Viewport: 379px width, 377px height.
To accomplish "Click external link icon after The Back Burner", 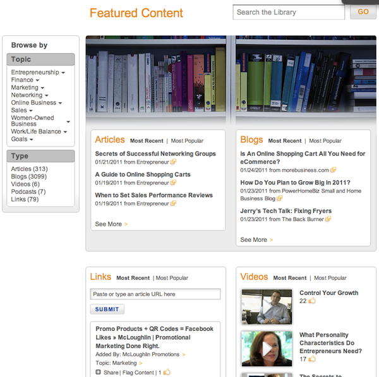I will (x=328, y=219).
